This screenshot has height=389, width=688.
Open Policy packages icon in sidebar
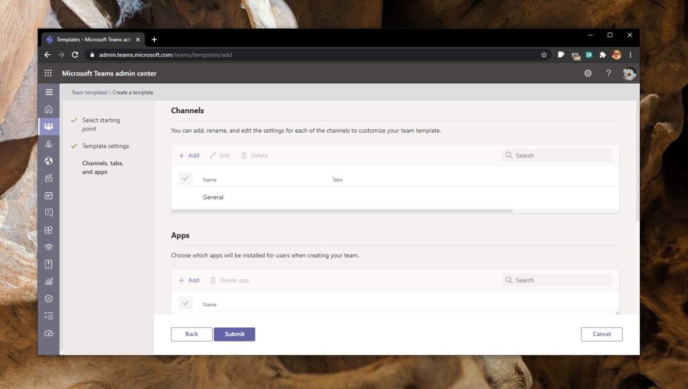click(49, 264)
